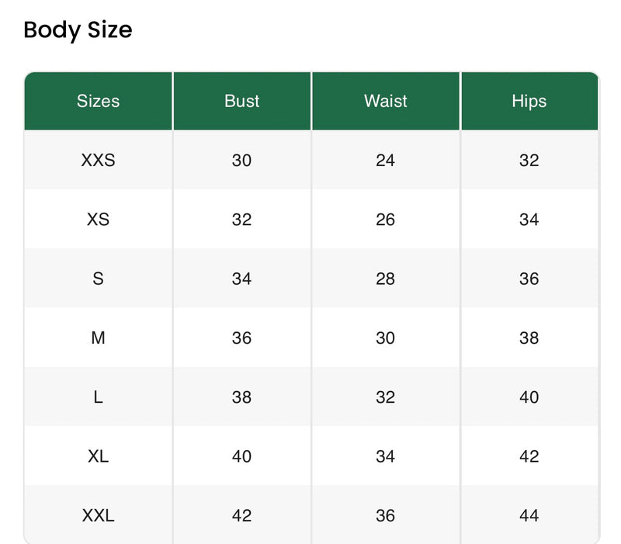The height and width of the screenshot is (544, 621).
Task: Click the hips value 40 for L
Action: click(529, 397)
